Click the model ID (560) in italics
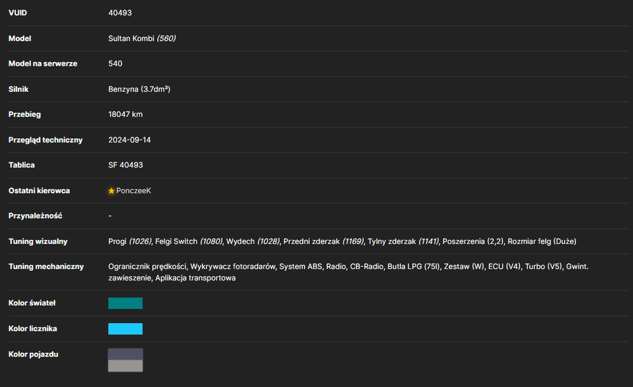The width and height of the screenshot is (633, 387). 166,39
